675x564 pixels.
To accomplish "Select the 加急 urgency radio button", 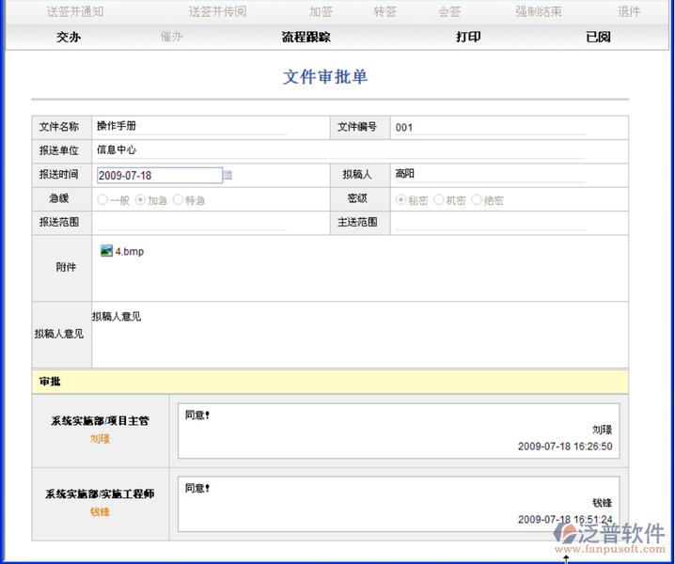I will pos(140,200).
